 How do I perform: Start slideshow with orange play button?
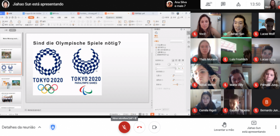point(152,114)
